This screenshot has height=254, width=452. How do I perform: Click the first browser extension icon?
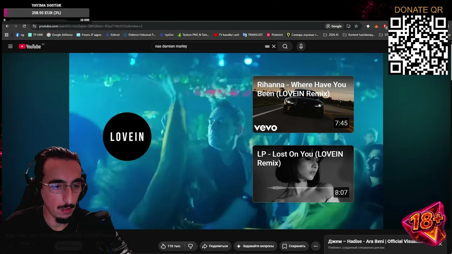[368, 26]
